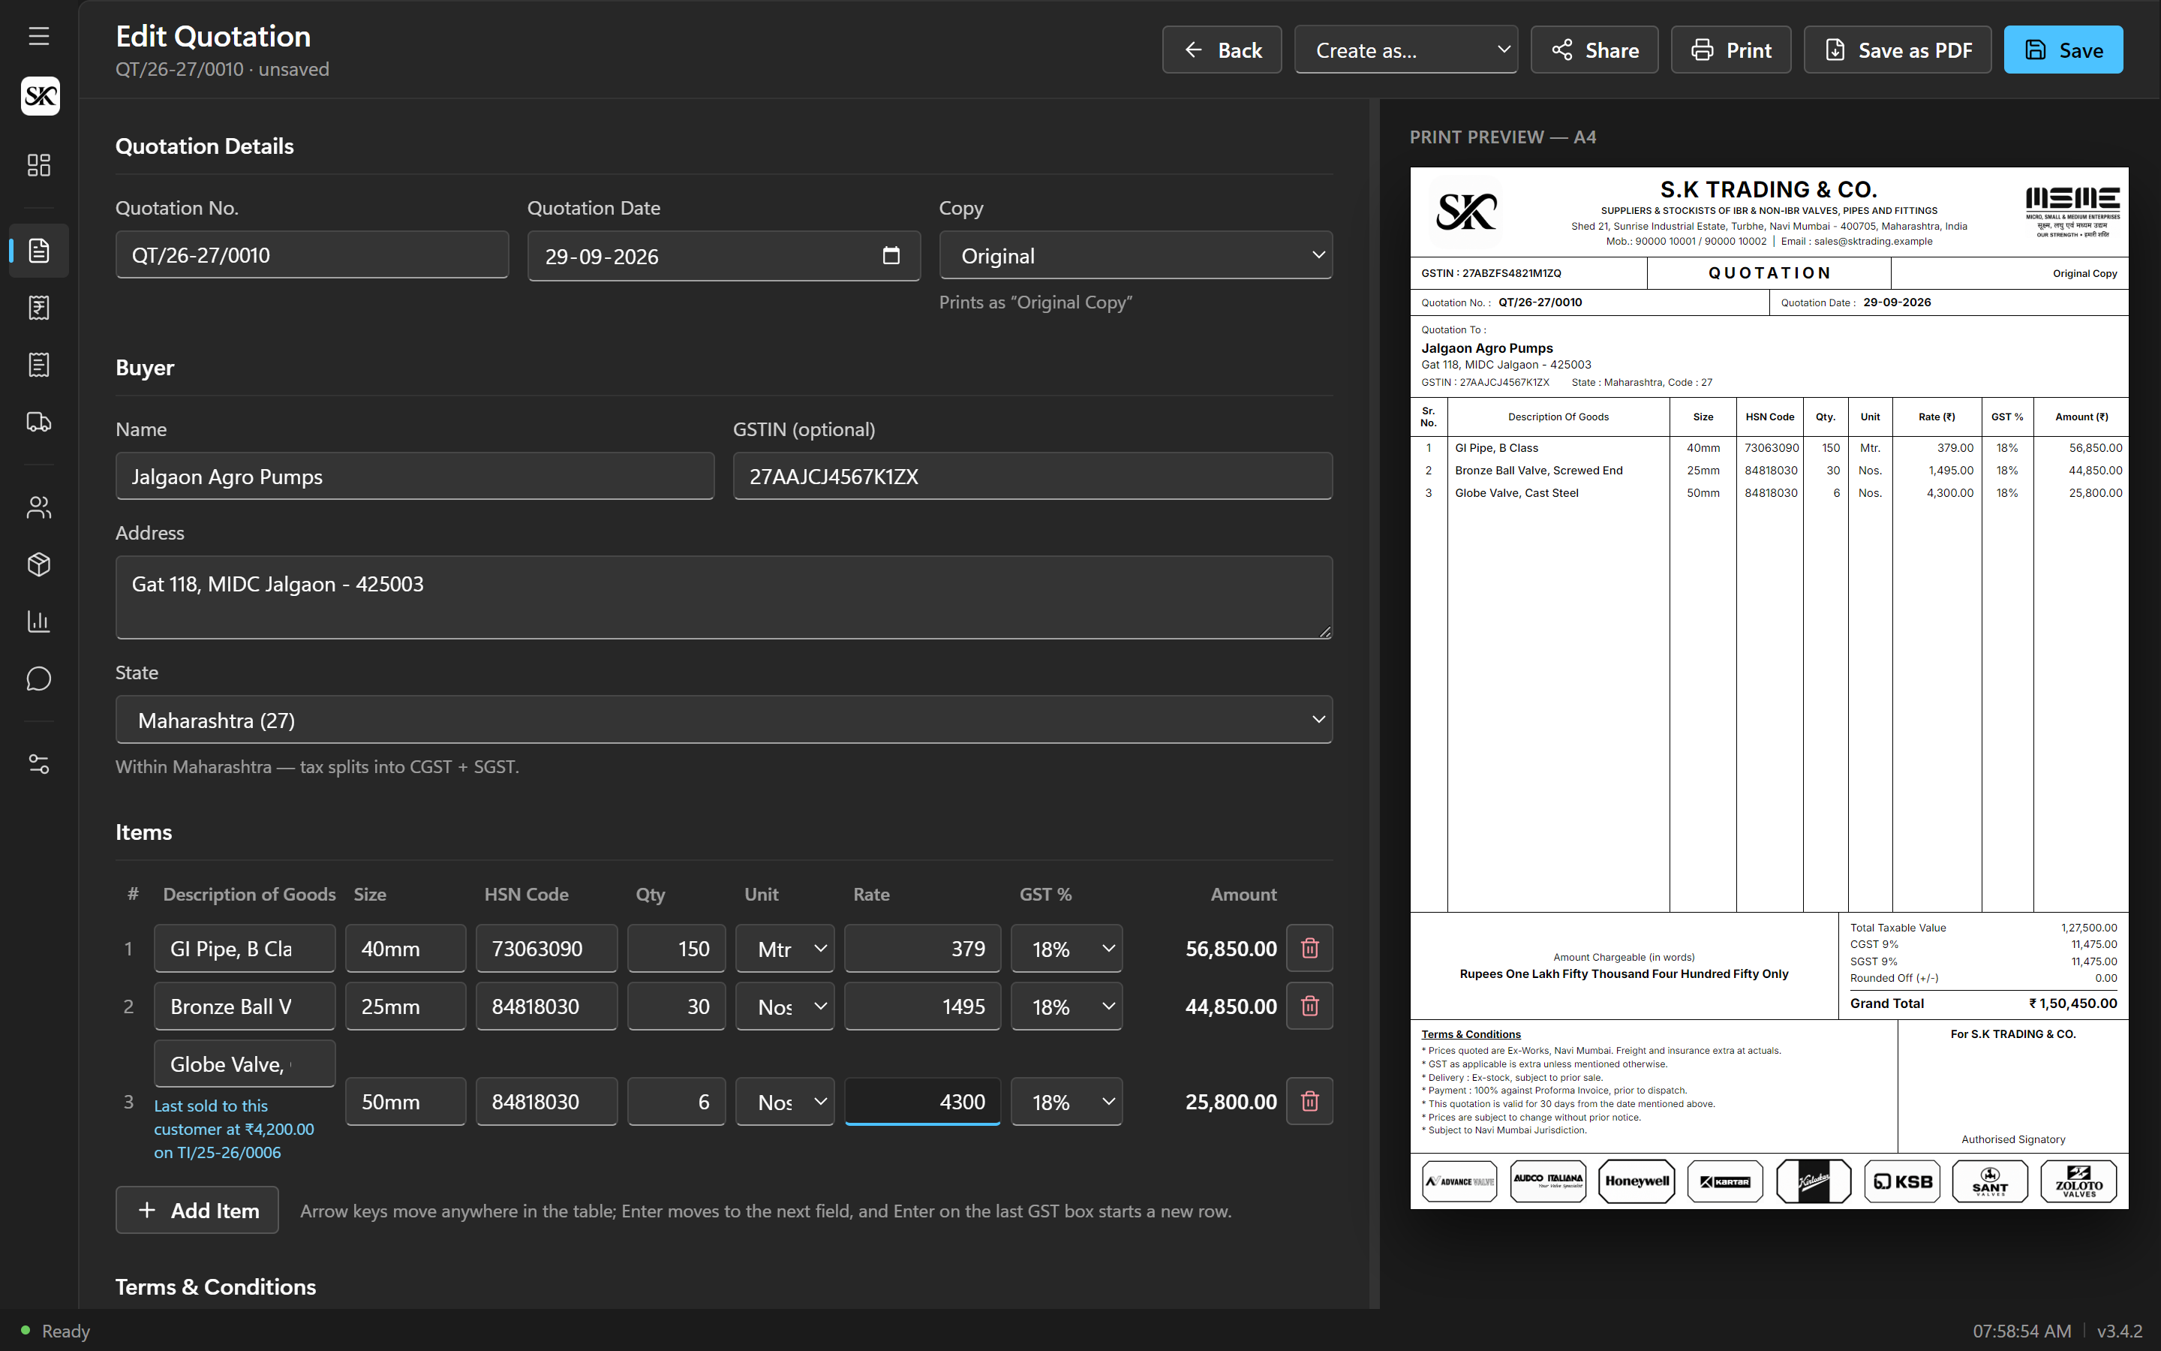Change the Mtr unit dropdown in row 1
Screen dimensions: 2161x1351
(x=784, y=948)
